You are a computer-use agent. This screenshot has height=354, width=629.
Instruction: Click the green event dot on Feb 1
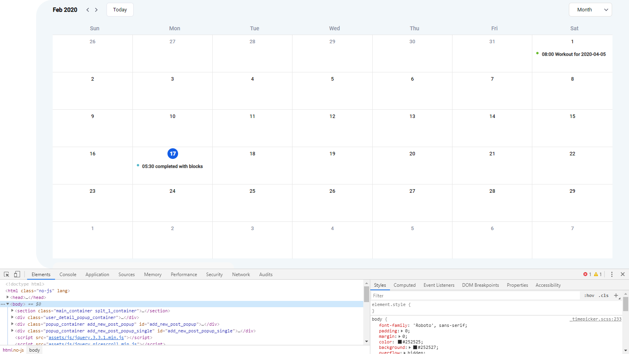point(538,54)
